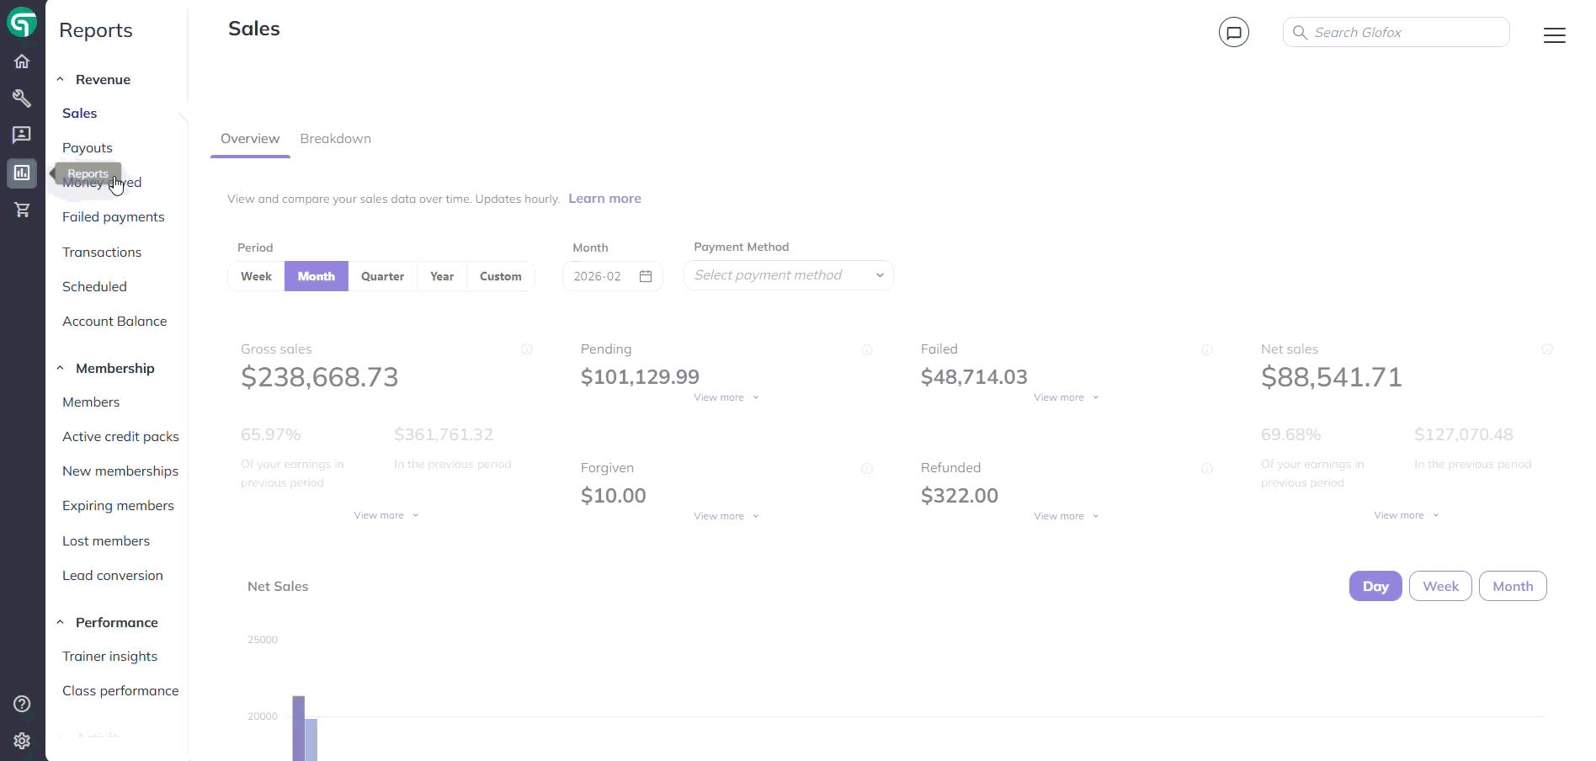Open the Sales report in sidebar
The image size is (1596, 761).
tap(80, 113)
